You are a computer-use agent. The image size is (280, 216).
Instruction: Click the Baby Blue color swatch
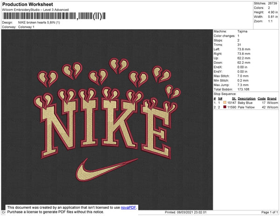(224, 102)
